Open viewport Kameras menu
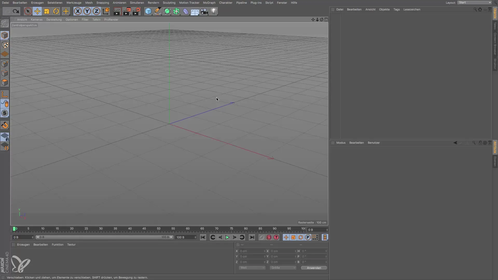Image resolution: width=498 pixels, height=280 pixels. point(37,19)
